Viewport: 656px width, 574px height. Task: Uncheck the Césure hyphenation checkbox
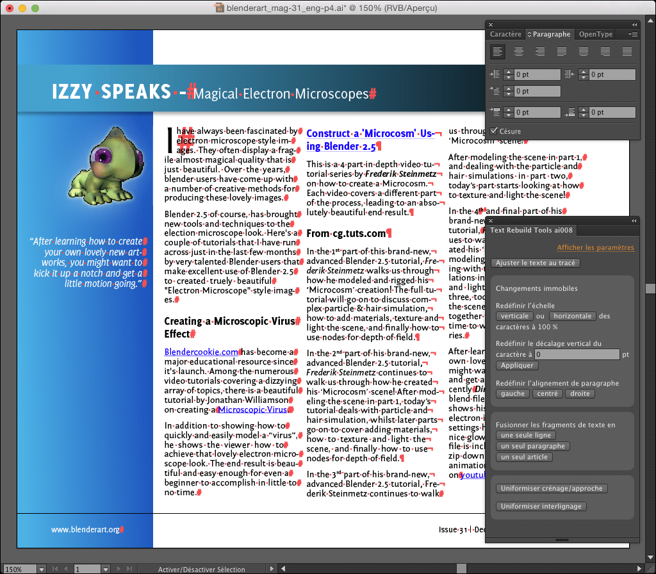[494, 131]
